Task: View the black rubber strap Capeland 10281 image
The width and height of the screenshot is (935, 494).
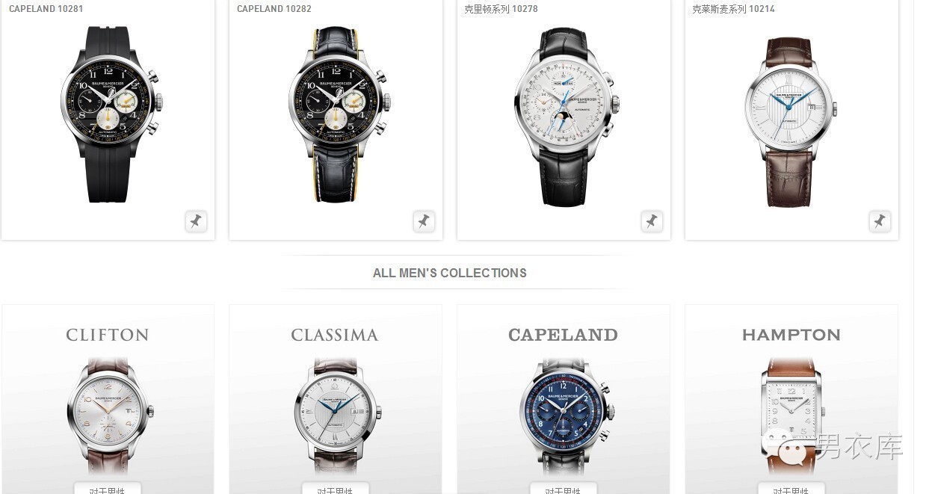Action: [111, 114]
